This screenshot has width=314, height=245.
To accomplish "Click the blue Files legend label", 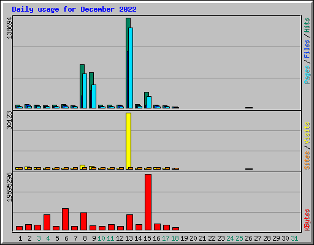I will [307, 49].
